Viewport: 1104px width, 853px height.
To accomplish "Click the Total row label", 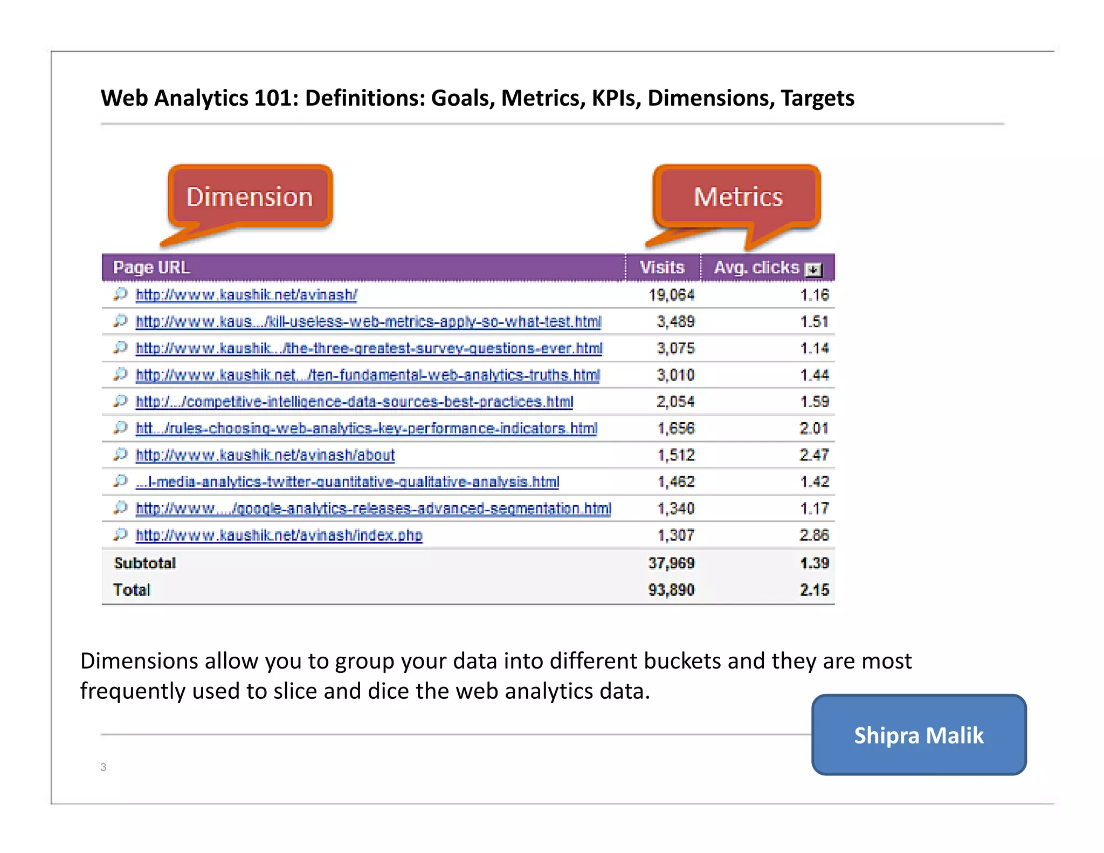I will pyautogui.click(x=132, y=590).
